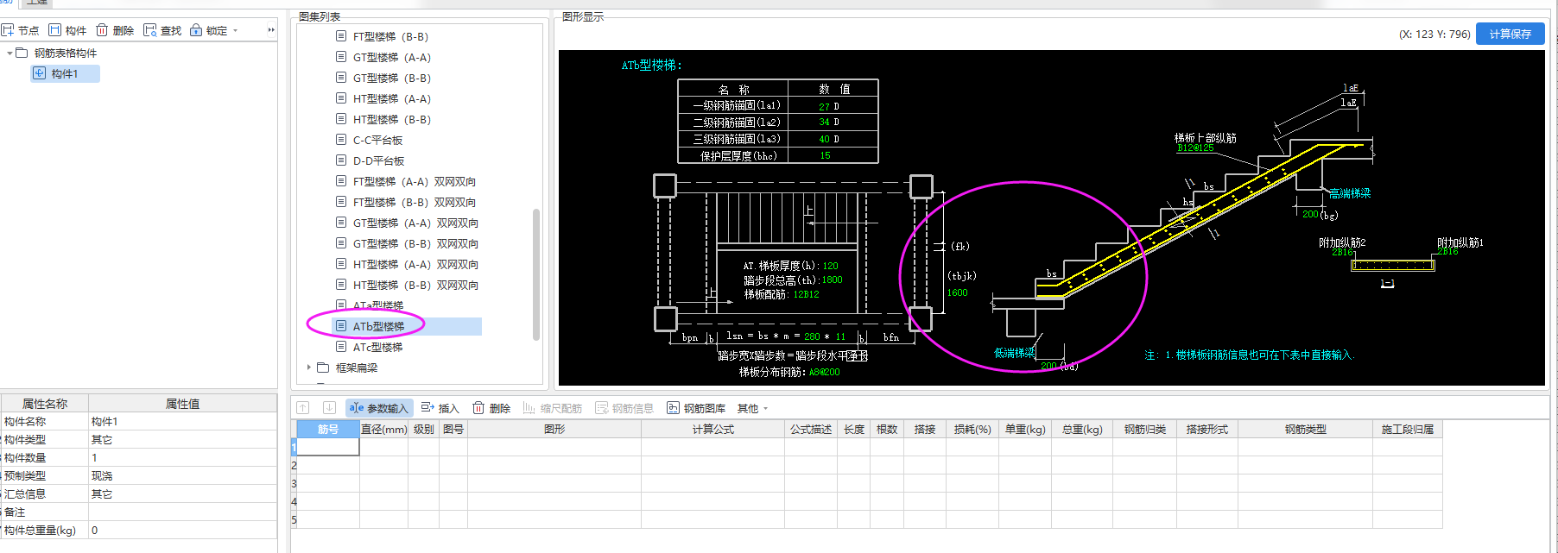Edit the 踏步段总高 value 1800
Screen dimensions: 1558x553
[x=832, y=280]
